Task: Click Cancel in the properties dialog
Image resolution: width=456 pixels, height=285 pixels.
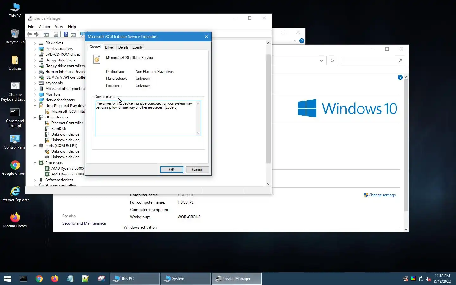Action: (x=197, y=170)
